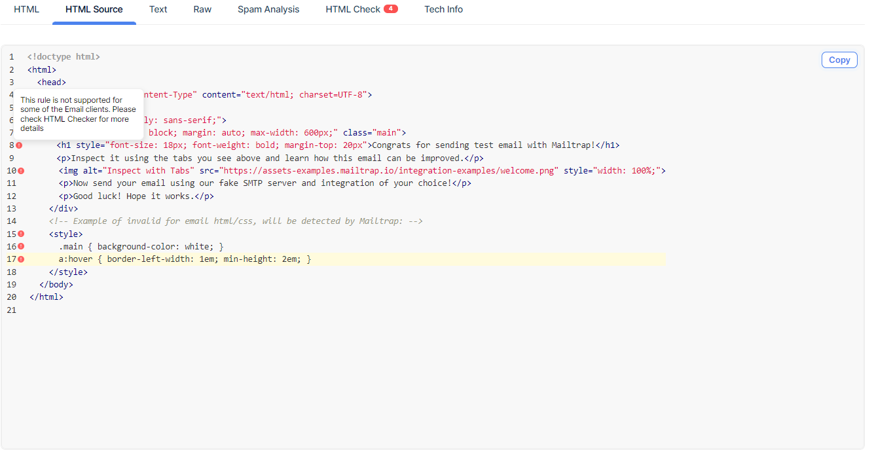Go to the Spam Analysis tab

click(x=268, y=10)
